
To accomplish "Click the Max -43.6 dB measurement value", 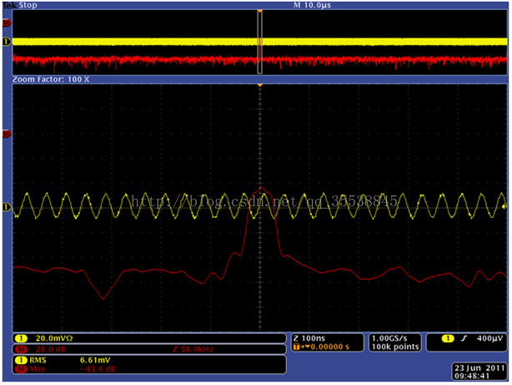I will pyautogui.click(x=98, y=369).
